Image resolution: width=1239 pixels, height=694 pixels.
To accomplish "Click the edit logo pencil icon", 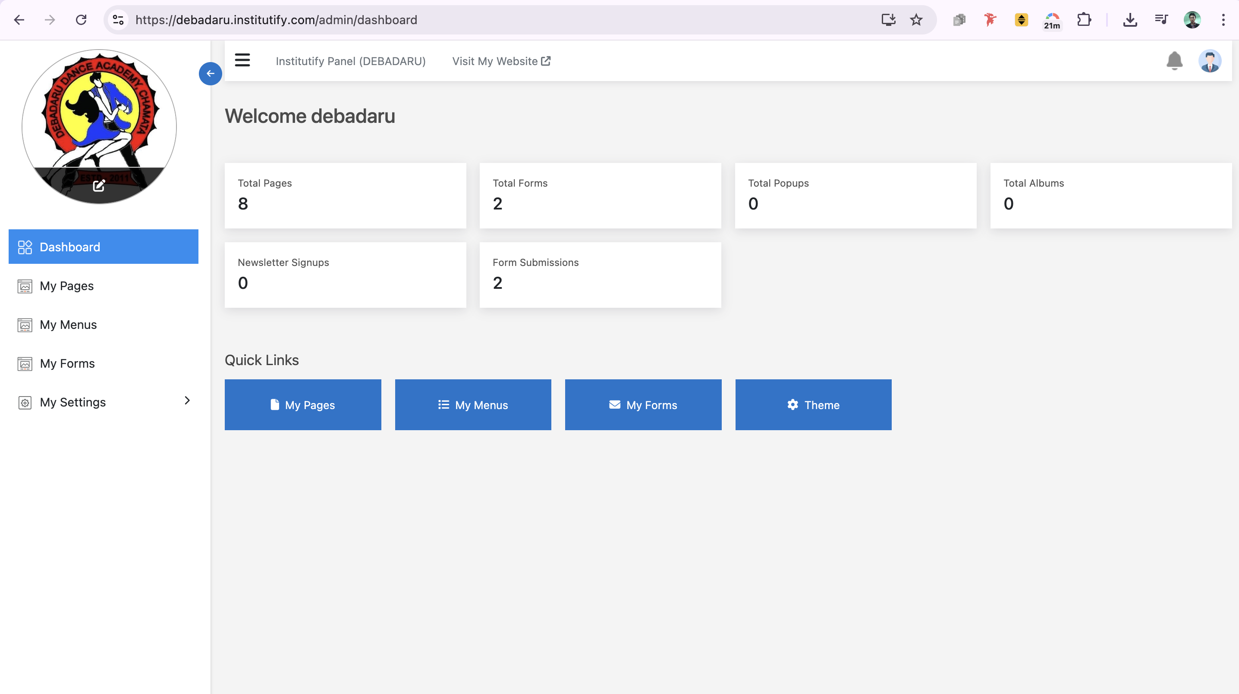I will coord(99,185).
